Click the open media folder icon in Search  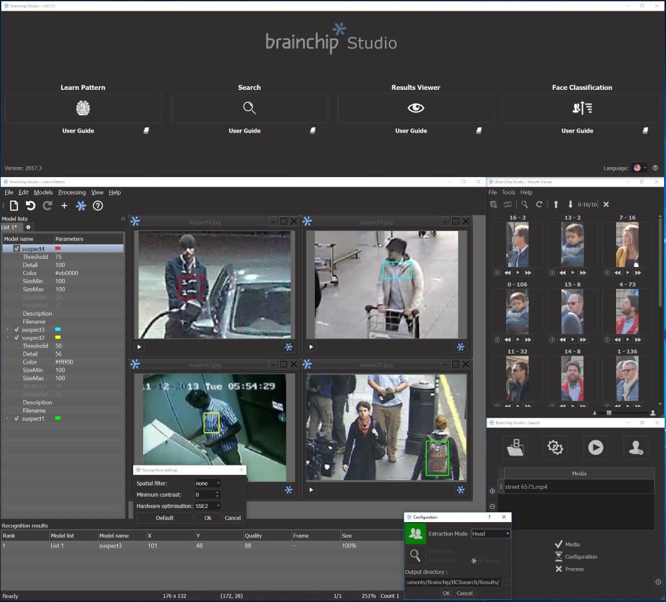515,448
